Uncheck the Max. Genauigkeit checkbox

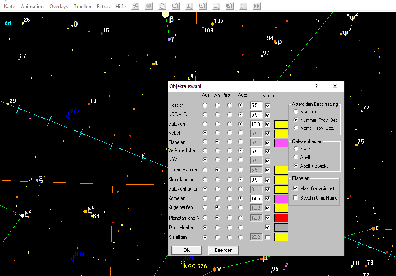(295, 188)
